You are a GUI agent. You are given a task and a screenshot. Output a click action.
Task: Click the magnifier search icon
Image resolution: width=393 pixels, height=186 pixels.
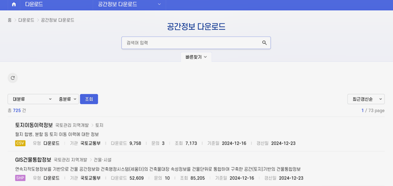tap(264, 43)
